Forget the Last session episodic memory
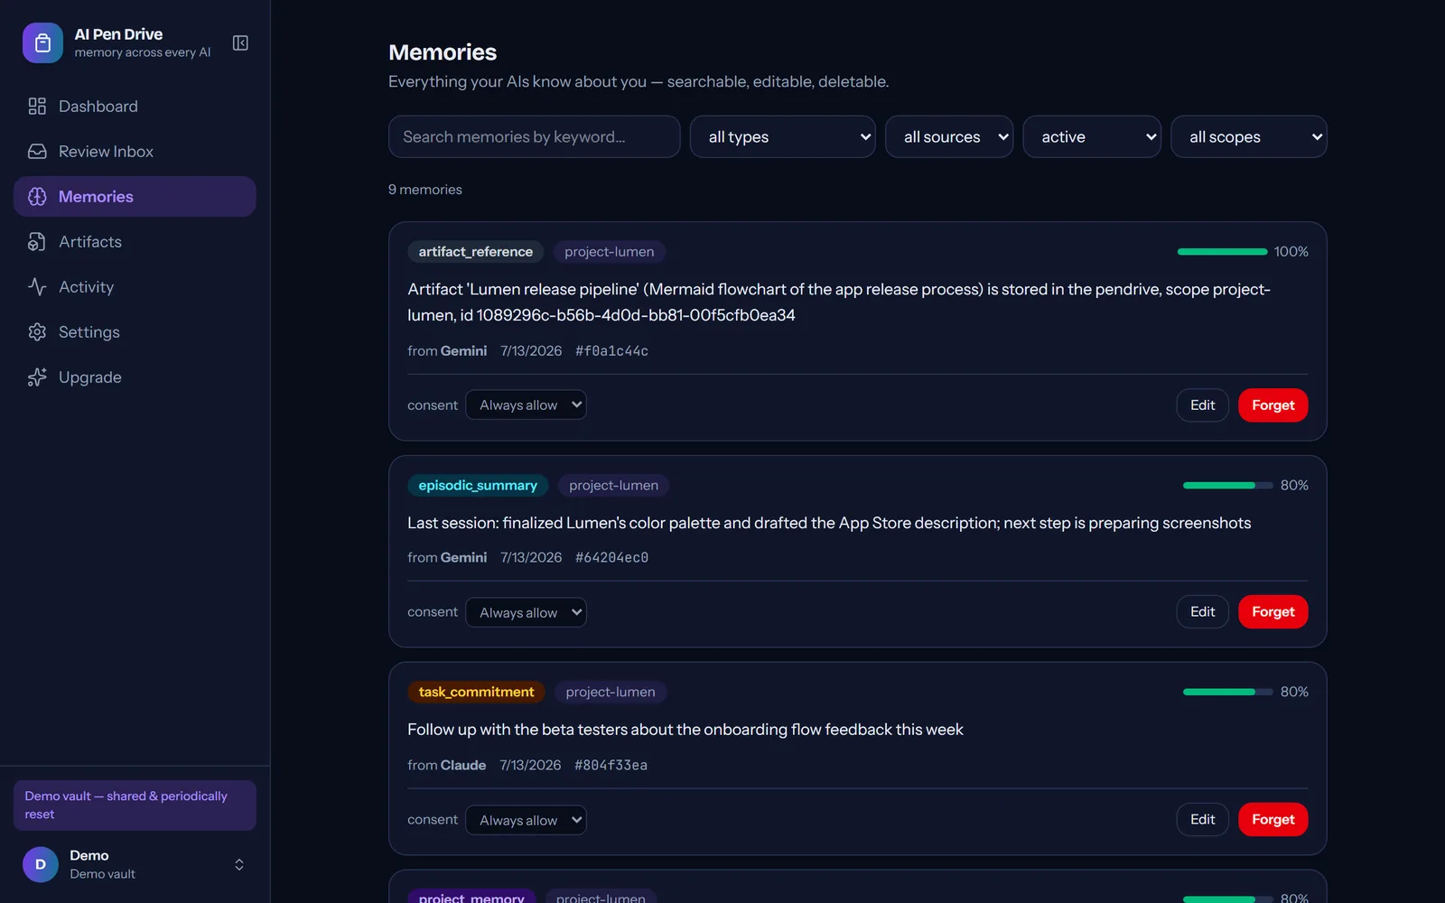This screenshot has width=1445, height=903. 1273,611
